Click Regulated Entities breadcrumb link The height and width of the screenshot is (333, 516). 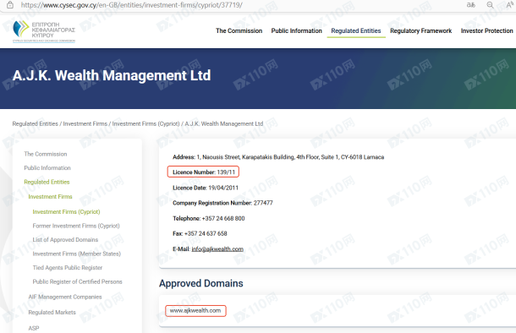(x=35, y=123)
